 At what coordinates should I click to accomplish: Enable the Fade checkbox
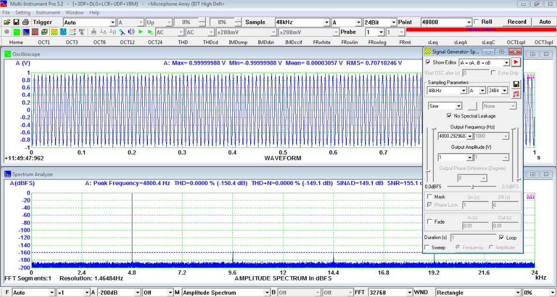point(430,222)
